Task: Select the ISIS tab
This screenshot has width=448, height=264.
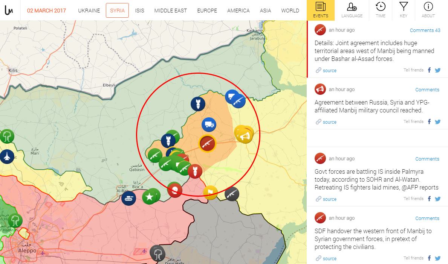Action: [x=139, y=11]
